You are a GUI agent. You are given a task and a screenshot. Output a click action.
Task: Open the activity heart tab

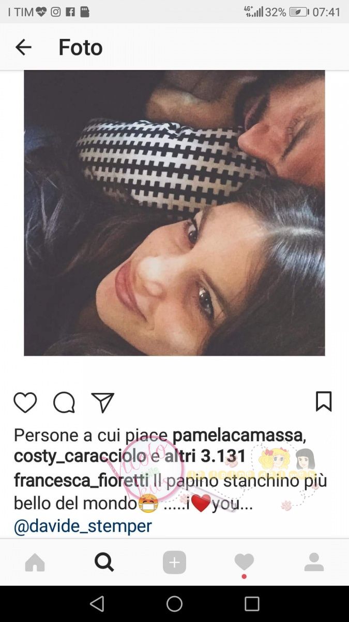click(x=244, y=562)
